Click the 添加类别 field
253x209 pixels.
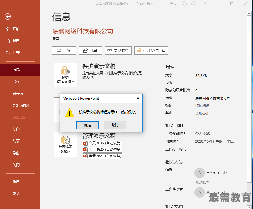[x=202, y=114]
